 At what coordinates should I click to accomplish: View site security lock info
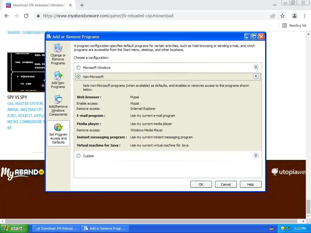[38, 16]
